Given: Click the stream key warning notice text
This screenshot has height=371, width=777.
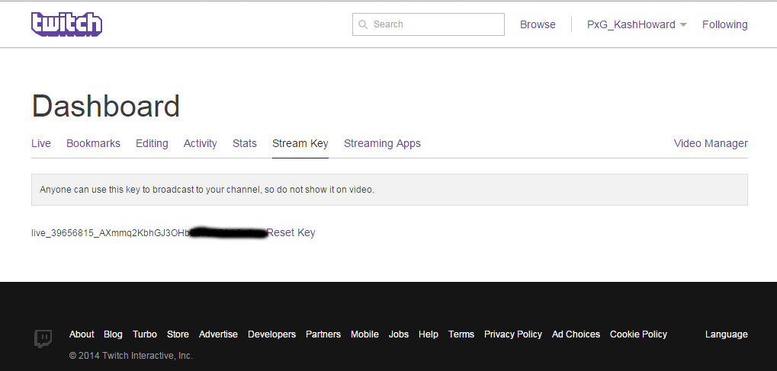Looking at the screenshot, I should coord(207,189).
